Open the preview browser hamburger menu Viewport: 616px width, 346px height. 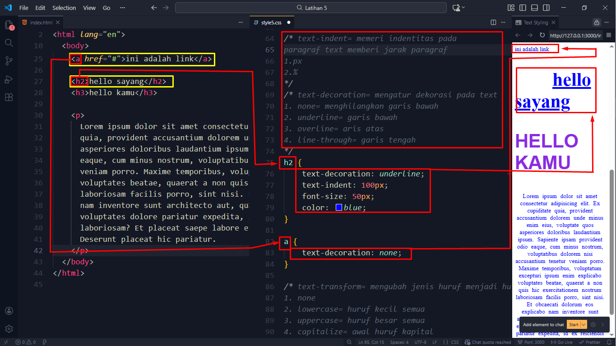coord(608,35)
